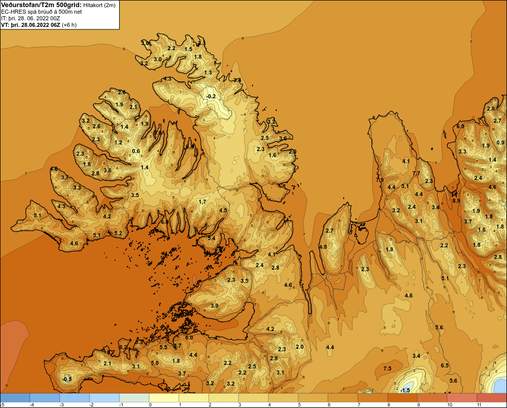
Task: Click the 5.3 temperature value
Action: click(x=139, y=342)
